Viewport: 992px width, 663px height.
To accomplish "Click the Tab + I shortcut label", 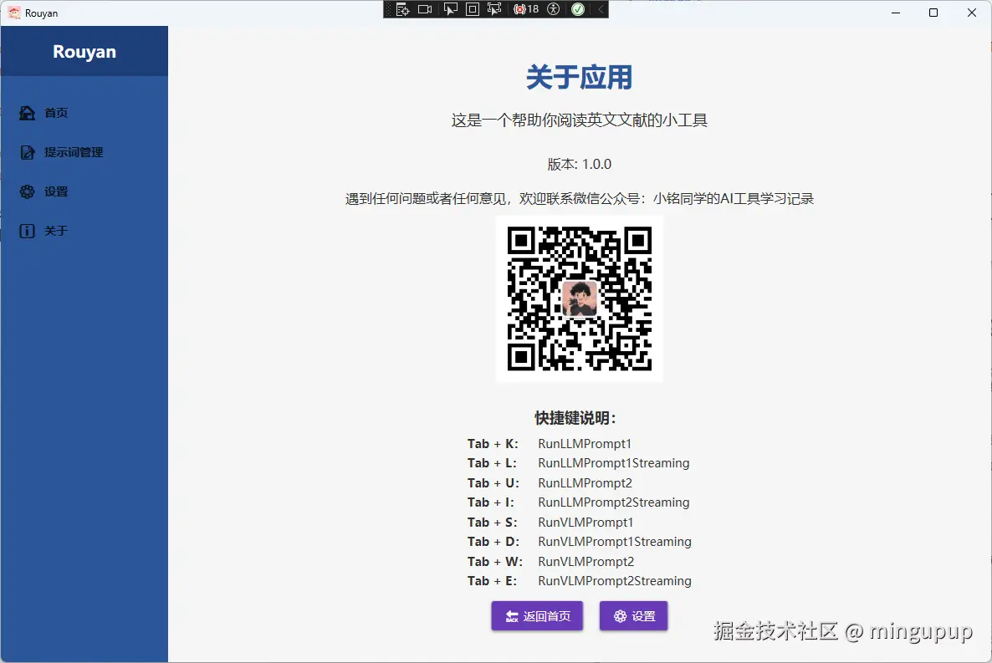I will pos(491,502).
